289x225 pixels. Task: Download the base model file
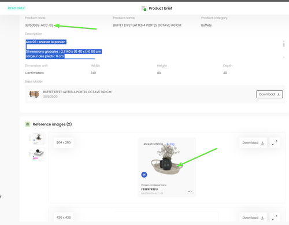click(269, 94)
